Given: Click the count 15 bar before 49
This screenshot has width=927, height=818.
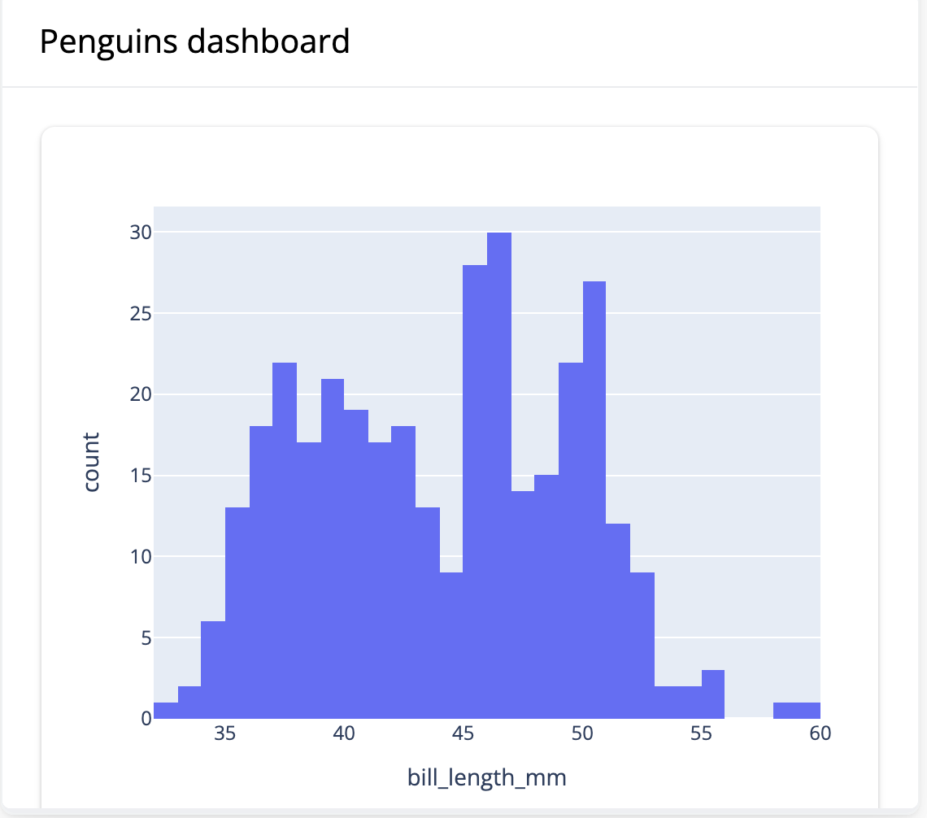Looking at the screenshot, I should tap(546, 597).
